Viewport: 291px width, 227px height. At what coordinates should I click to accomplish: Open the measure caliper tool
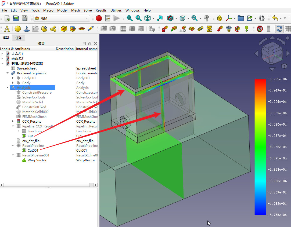[207, 18]
